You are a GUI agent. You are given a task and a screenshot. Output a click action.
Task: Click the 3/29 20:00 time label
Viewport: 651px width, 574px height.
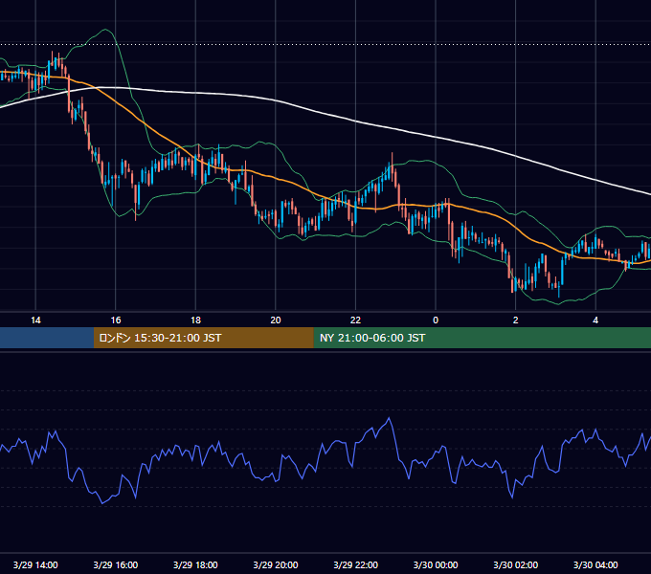coord(276,564)
